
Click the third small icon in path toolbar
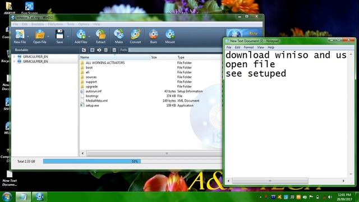click(x=99, y=50)
